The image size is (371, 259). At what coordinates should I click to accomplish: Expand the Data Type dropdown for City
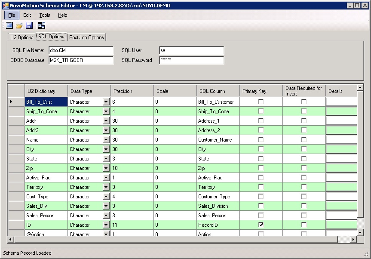coord(106,149)
